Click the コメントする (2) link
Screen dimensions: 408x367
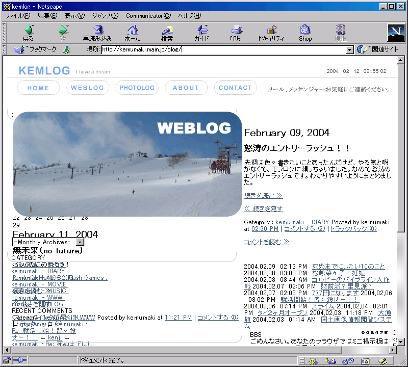click(x=304, y=229)
